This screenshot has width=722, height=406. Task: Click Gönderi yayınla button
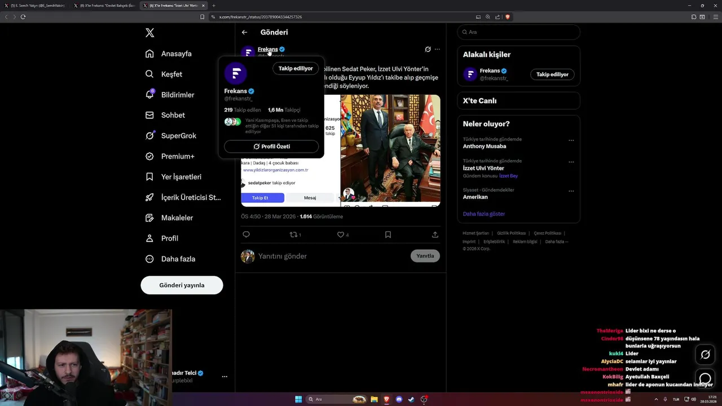pyautogui.click(x=182, y=285)
